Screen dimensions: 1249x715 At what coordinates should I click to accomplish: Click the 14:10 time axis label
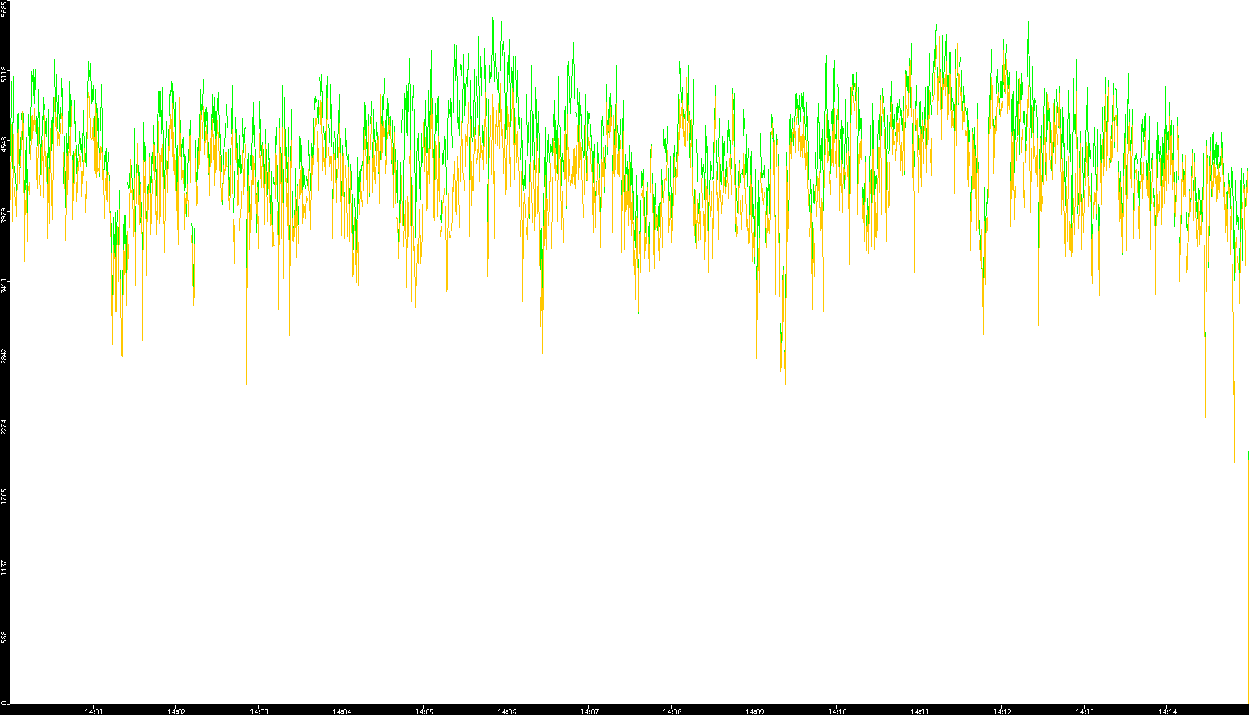click(837, 712)
